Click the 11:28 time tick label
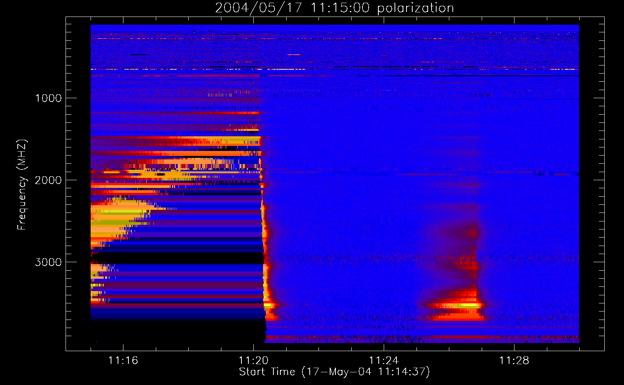The image size is (624, 385). pyautogui.click(x=514, y=360)
